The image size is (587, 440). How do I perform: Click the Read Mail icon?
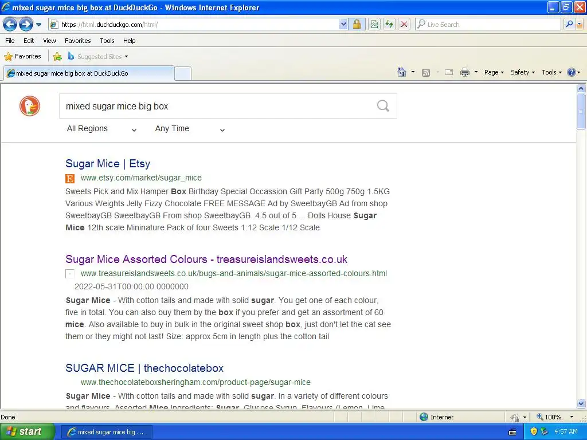(449, 72)
